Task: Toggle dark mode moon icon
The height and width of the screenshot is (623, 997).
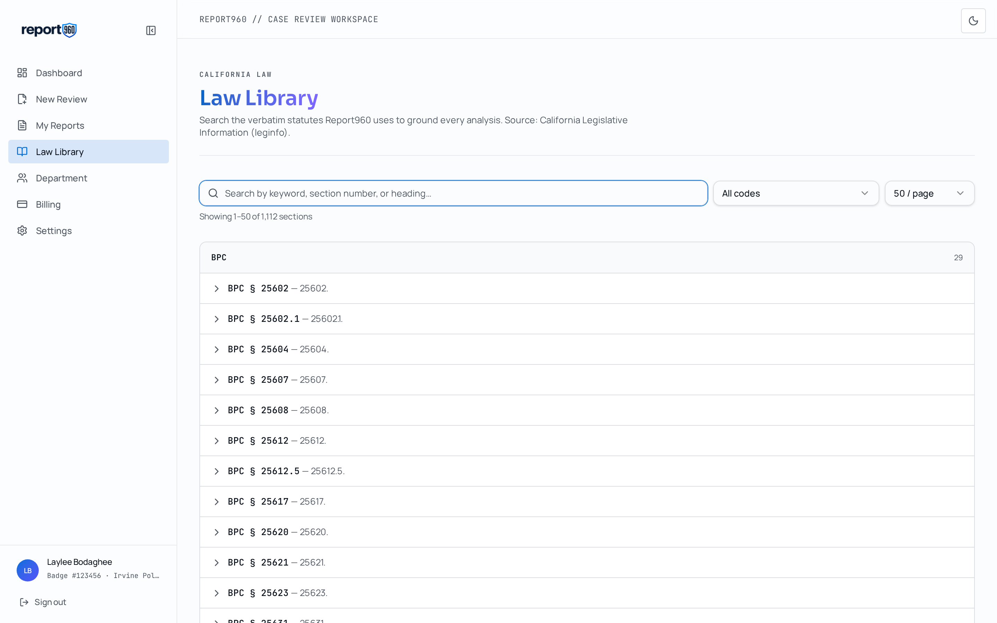Action: click(973, 21)
